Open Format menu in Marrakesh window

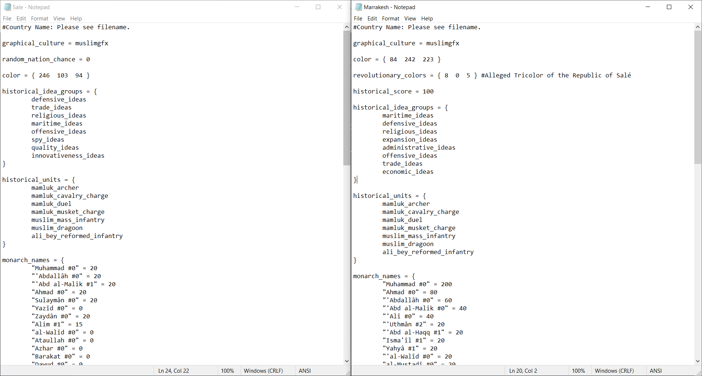tap(390, 19)
